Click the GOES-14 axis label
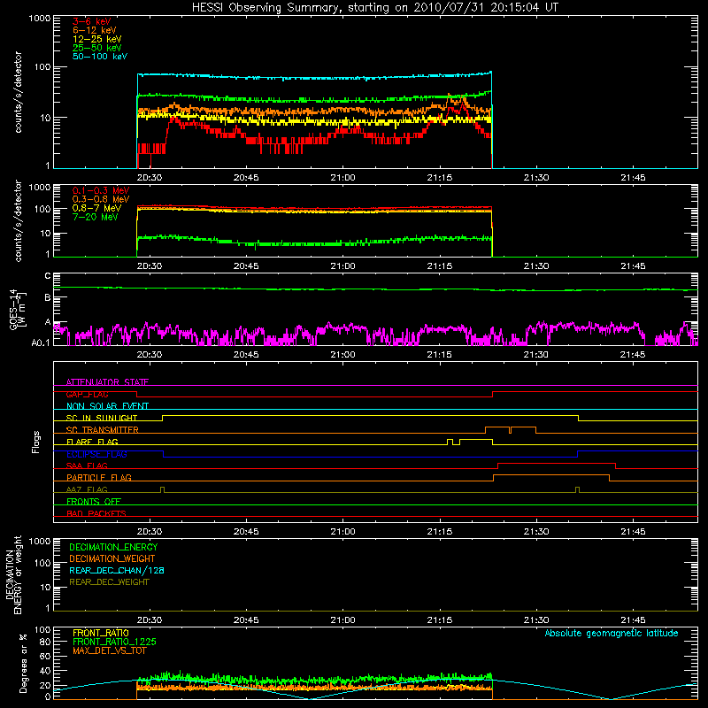Viewport: 708px width, 708px height. click(17, 309)
